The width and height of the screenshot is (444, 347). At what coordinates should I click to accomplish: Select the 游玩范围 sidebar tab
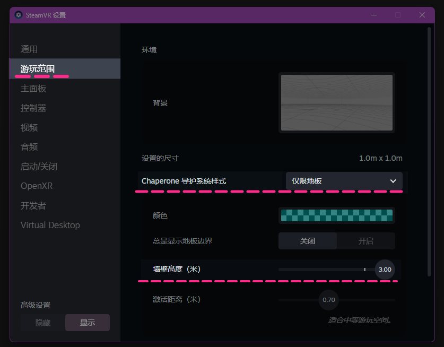click(65, 69)
